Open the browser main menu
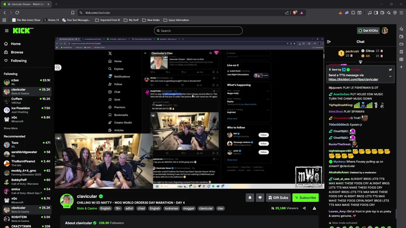The width and height of the screenshot is (406, 228). 401,13
